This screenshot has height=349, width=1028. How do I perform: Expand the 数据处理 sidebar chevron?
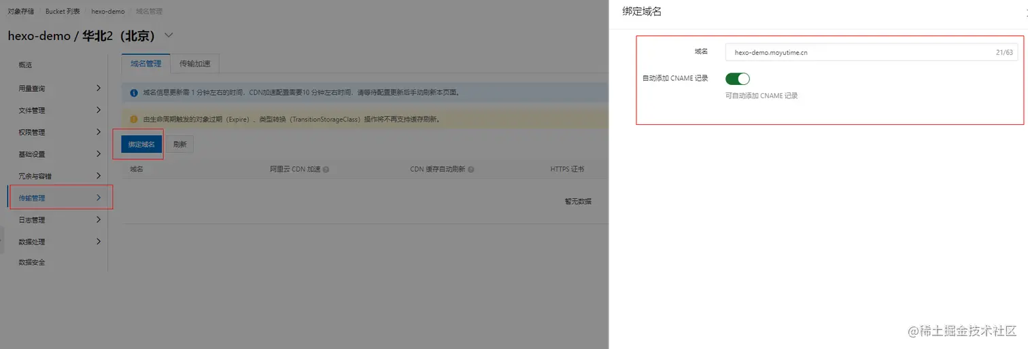coord(99,242)
